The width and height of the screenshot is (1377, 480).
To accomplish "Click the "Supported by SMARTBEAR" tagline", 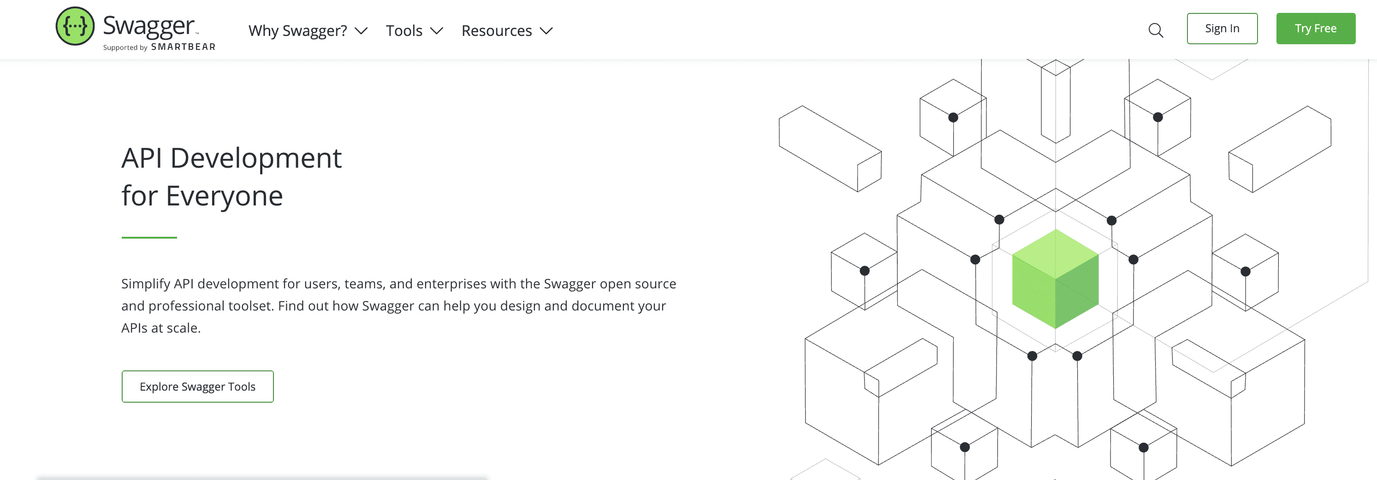I will pyautogui.click(x=159, y=47).
